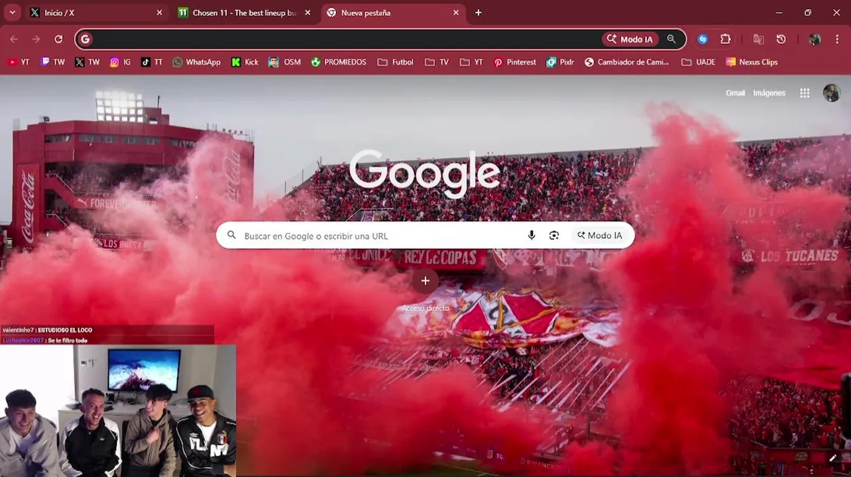Add a shortcut with Acceso directo plus
Image resolution: width=851 pixels, height=477 pixels.
coord(425,281)
